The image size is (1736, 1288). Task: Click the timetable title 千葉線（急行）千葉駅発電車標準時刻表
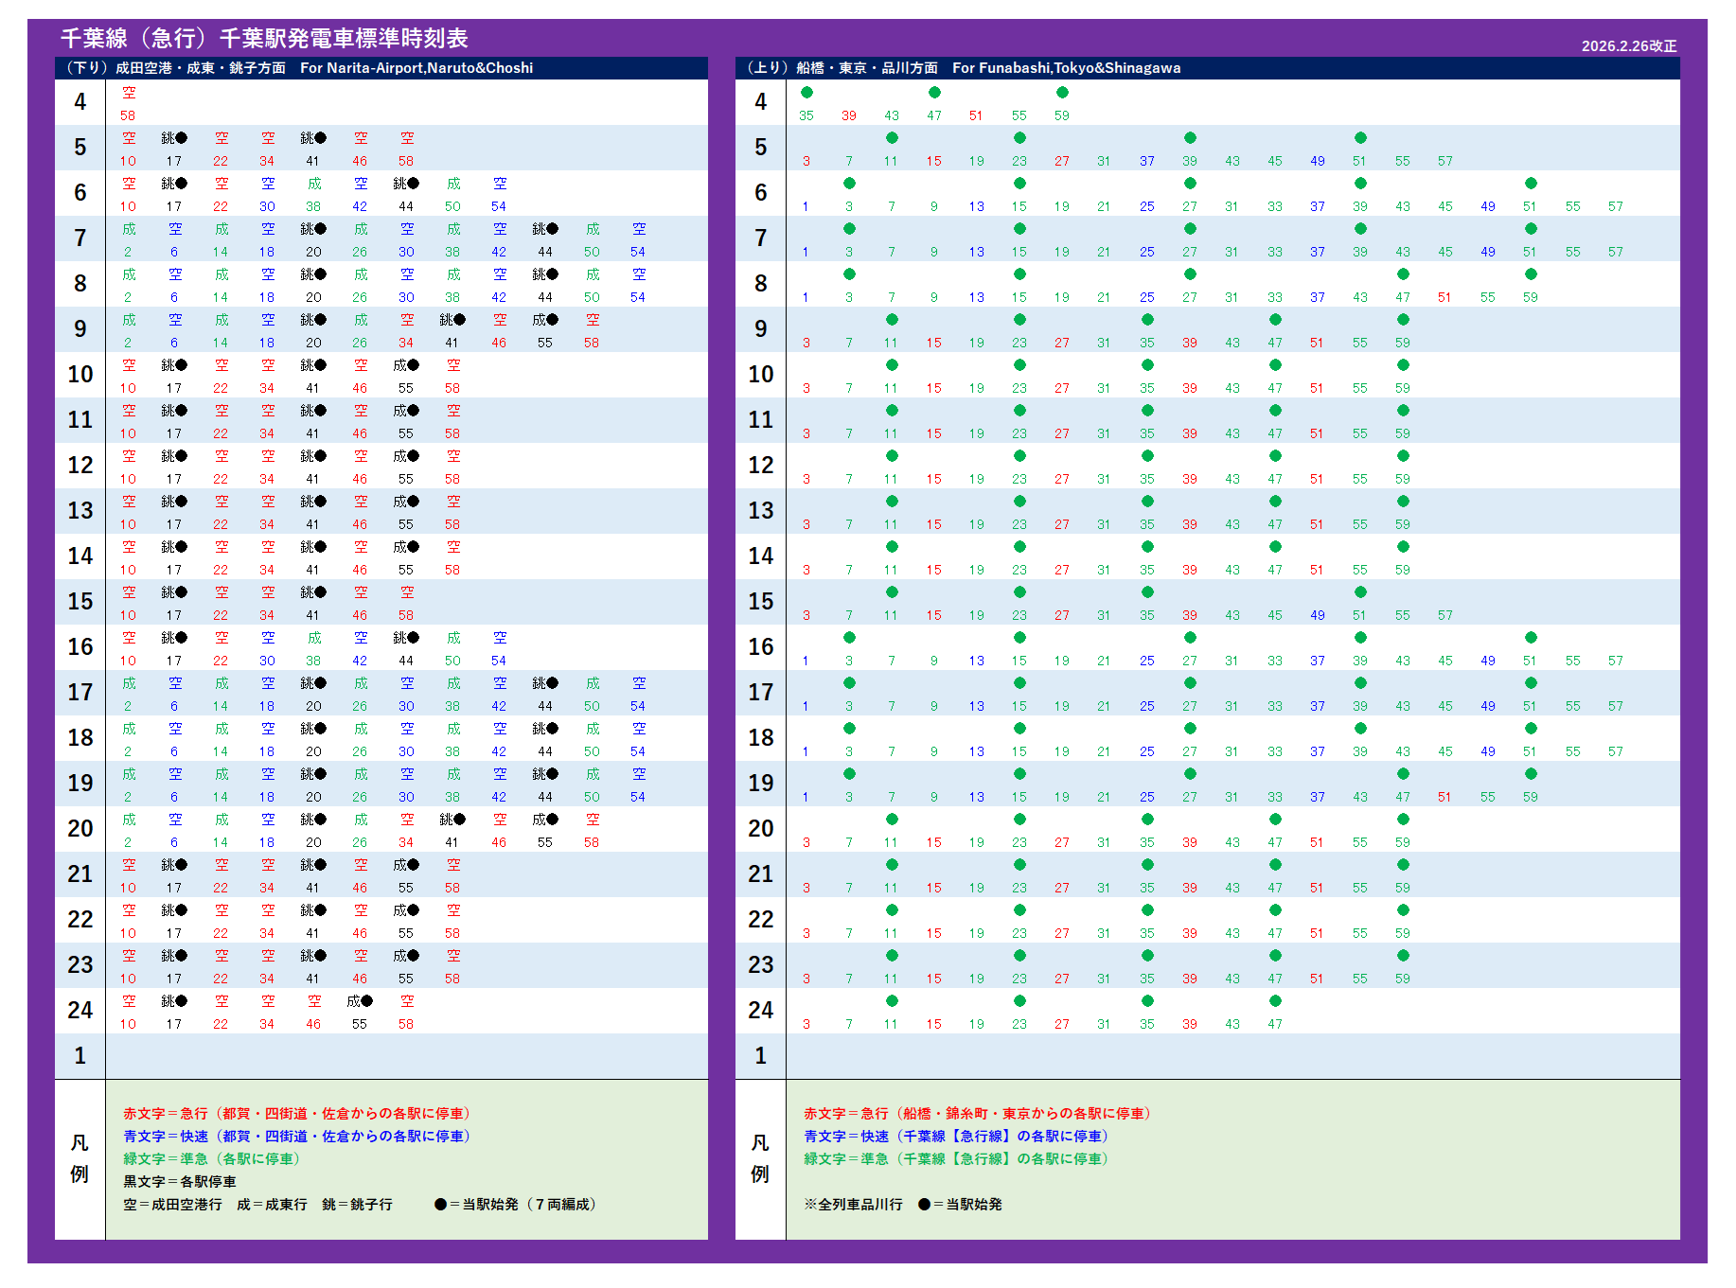tap(264, 39)
